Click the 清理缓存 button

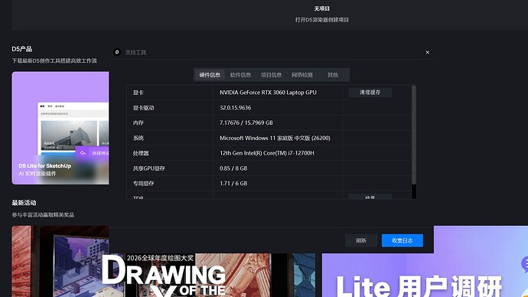[370, 93]
